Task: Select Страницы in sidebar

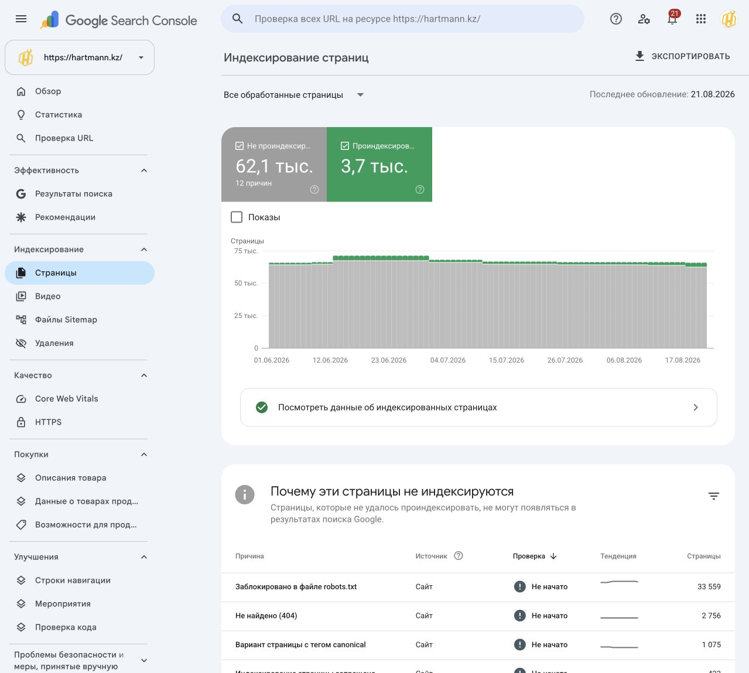Action: click(x=80, y=273)
